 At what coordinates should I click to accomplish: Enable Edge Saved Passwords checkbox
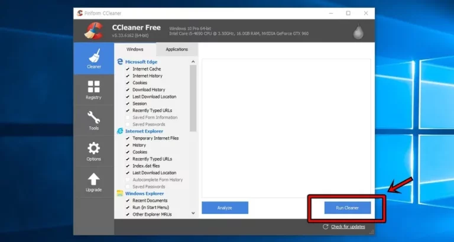128,124
